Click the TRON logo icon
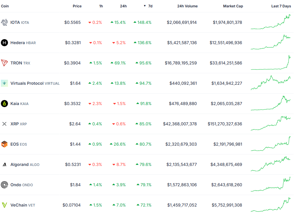The image size is (295, 213). 4,63
